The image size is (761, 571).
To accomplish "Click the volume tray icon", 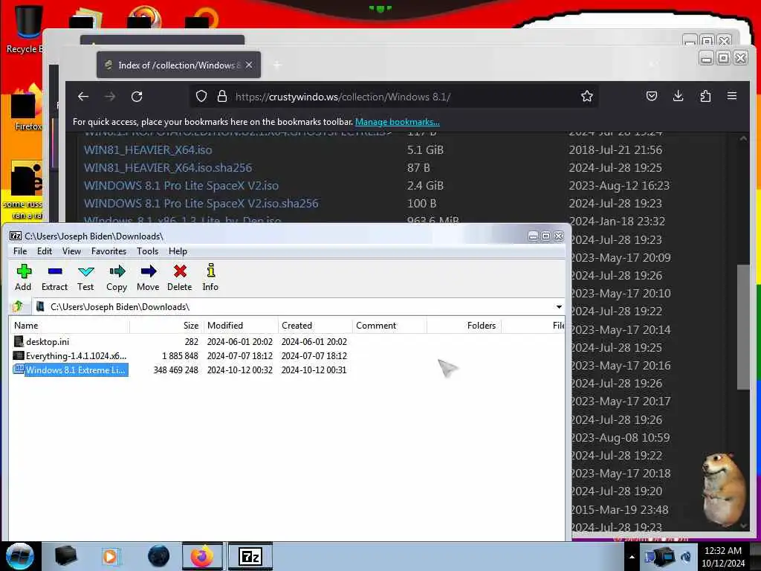I will pos(686,557).
